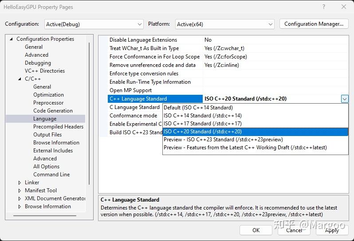354x241 pixels.
Task: Open the External Includes page
Action: pyautogui.click(x=53, y=151)
